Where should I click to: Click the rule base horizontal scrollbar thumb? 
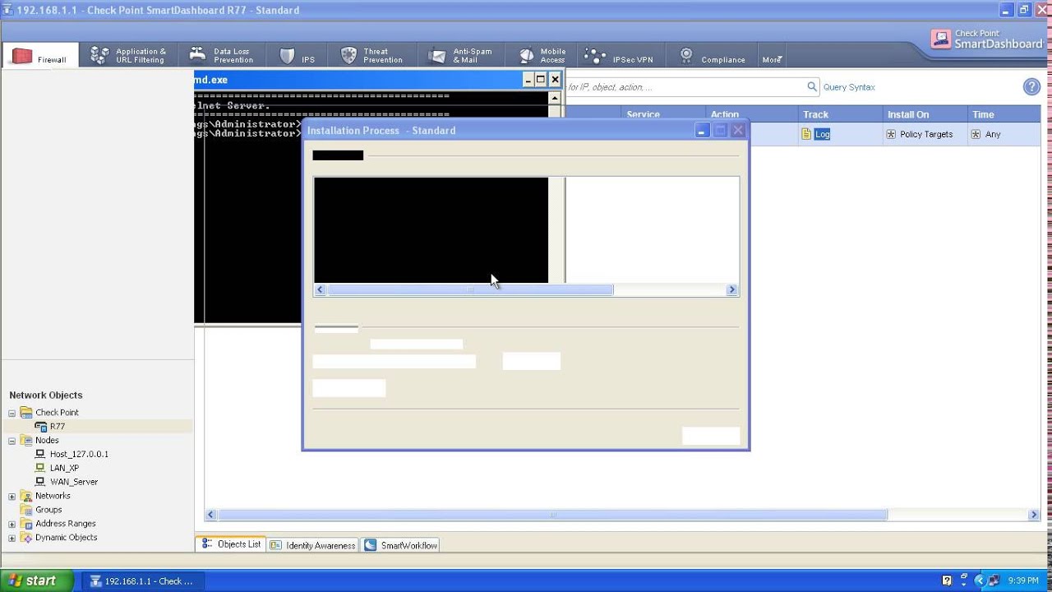552,515
